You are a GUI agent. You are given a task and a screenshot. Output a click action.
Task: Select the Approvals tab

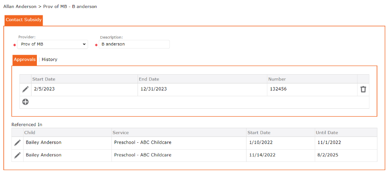click(24, 60)
